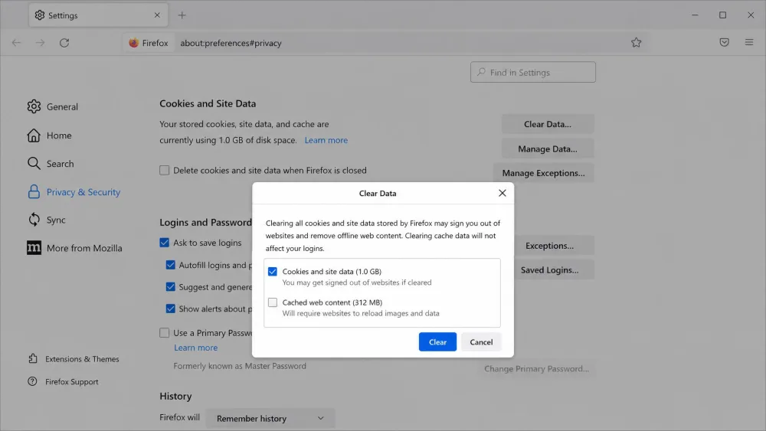Enable Use a Primary Password checkbox
This screenshot has height=431, width=766.
pos(164,333)
